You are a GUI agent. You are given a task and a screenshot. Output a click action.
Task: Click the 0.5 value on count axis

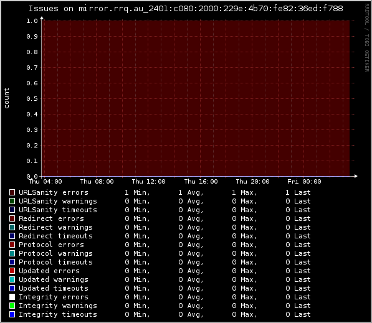tap(32, 99)
